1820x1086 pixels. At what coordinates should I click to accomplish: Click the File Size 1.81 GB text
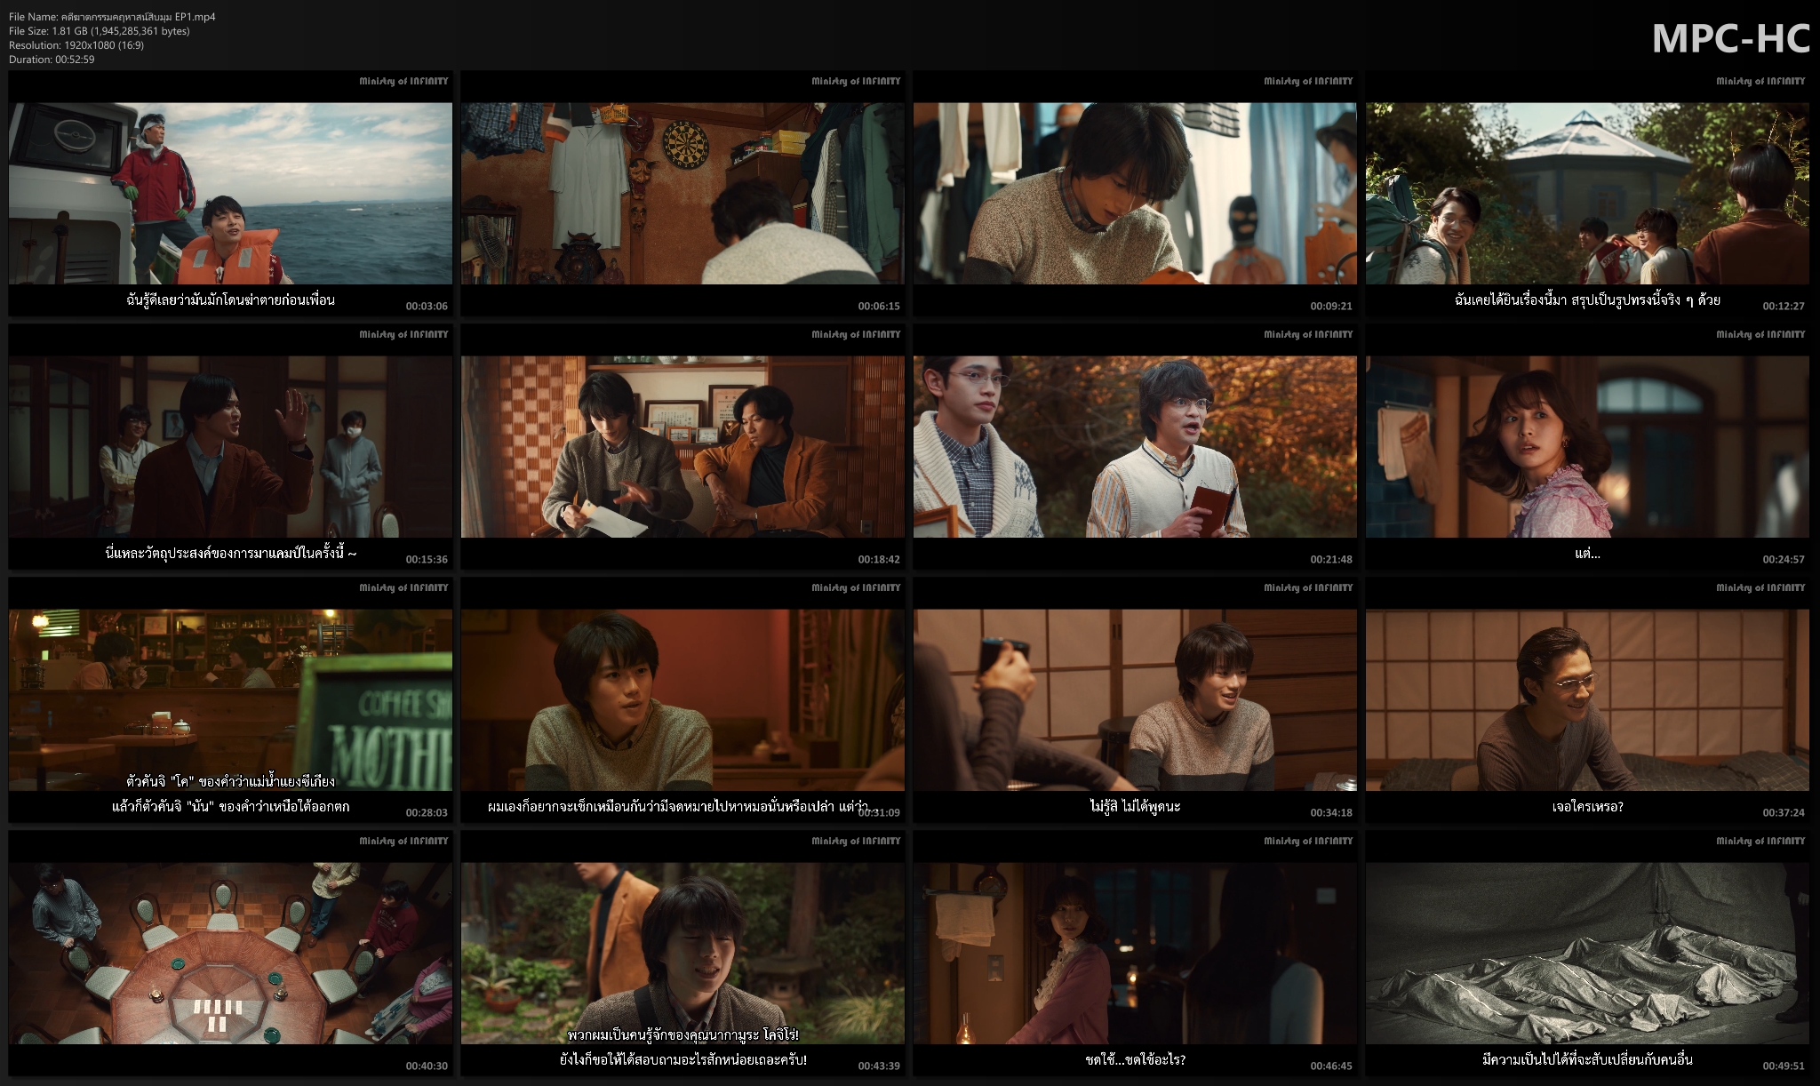click(x=100, y=31)
